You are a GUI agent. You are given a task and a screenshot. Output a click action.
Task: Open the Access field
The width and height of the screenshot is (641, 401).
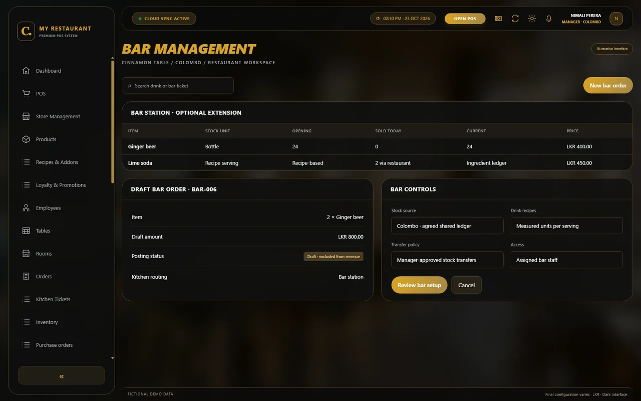pos(567,260)
